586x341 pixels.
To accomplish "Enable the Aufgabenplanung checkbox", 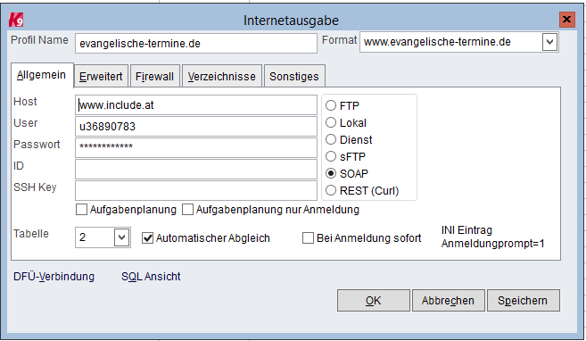I will point(81,210).
